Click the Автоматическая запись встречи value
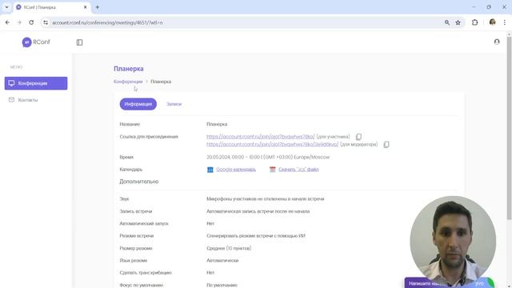 click(x=258, y=211)
